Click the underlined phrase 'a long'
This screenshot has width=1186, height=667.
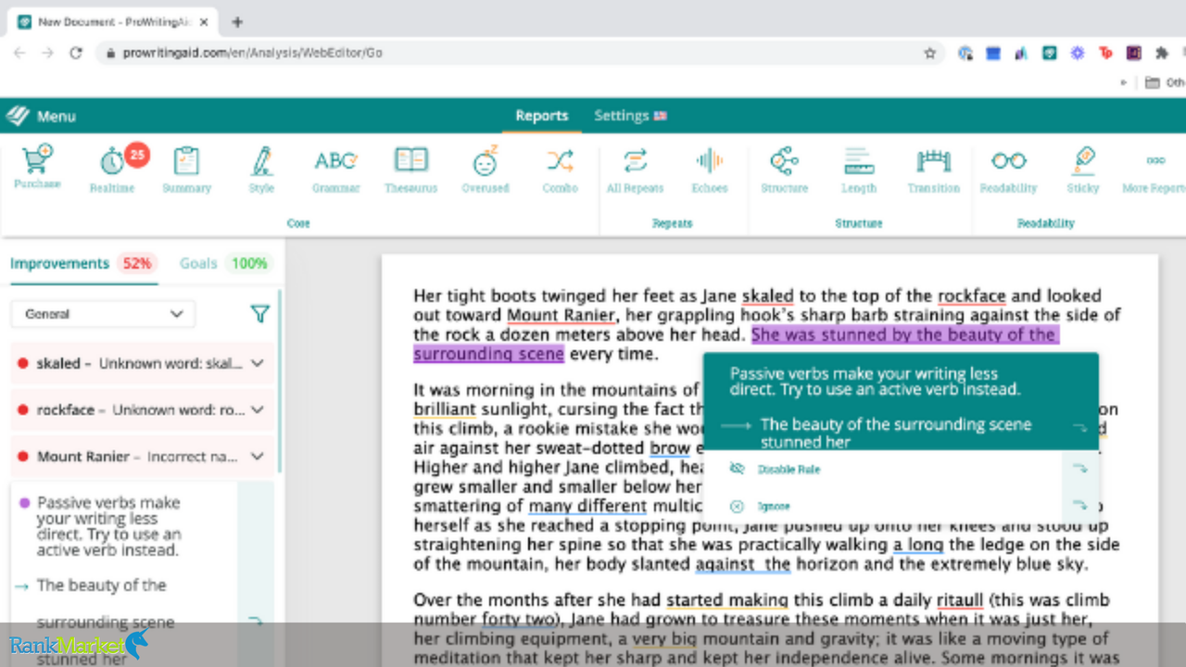(918, 544)
